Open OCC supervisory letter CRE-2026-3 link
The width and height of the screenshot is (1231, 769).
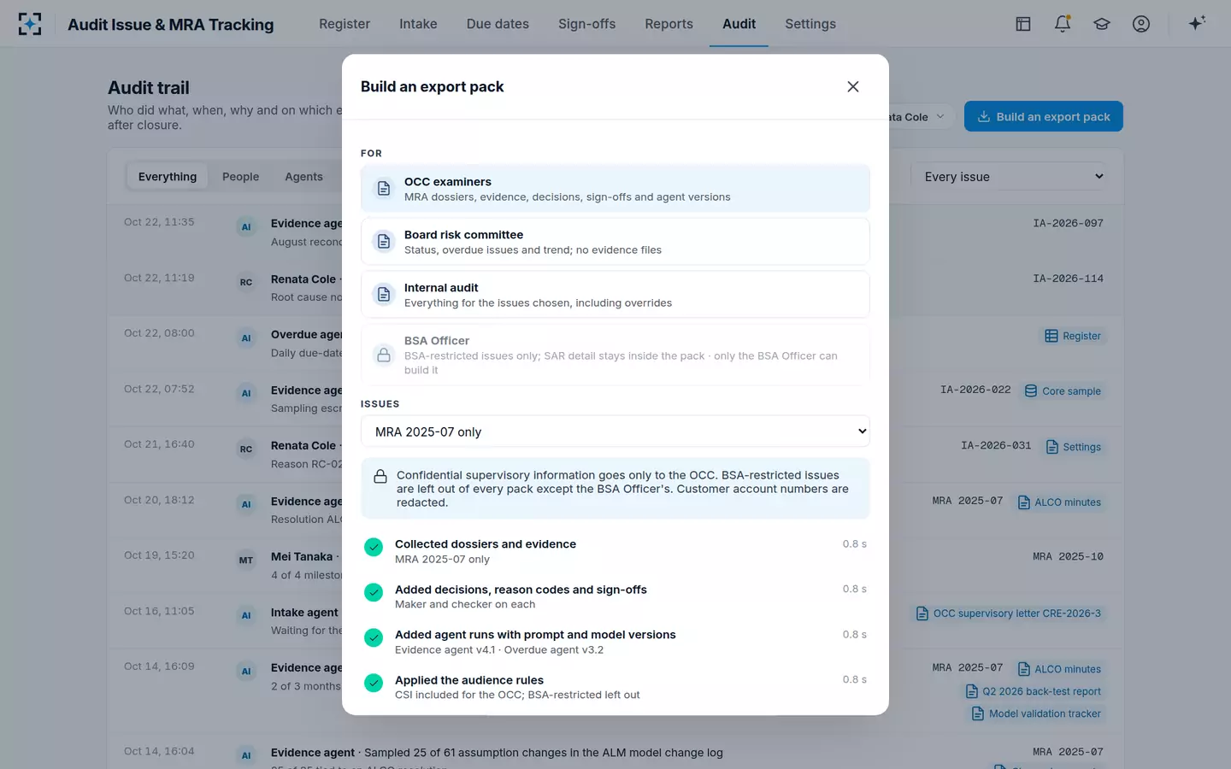click(1008, 613)
